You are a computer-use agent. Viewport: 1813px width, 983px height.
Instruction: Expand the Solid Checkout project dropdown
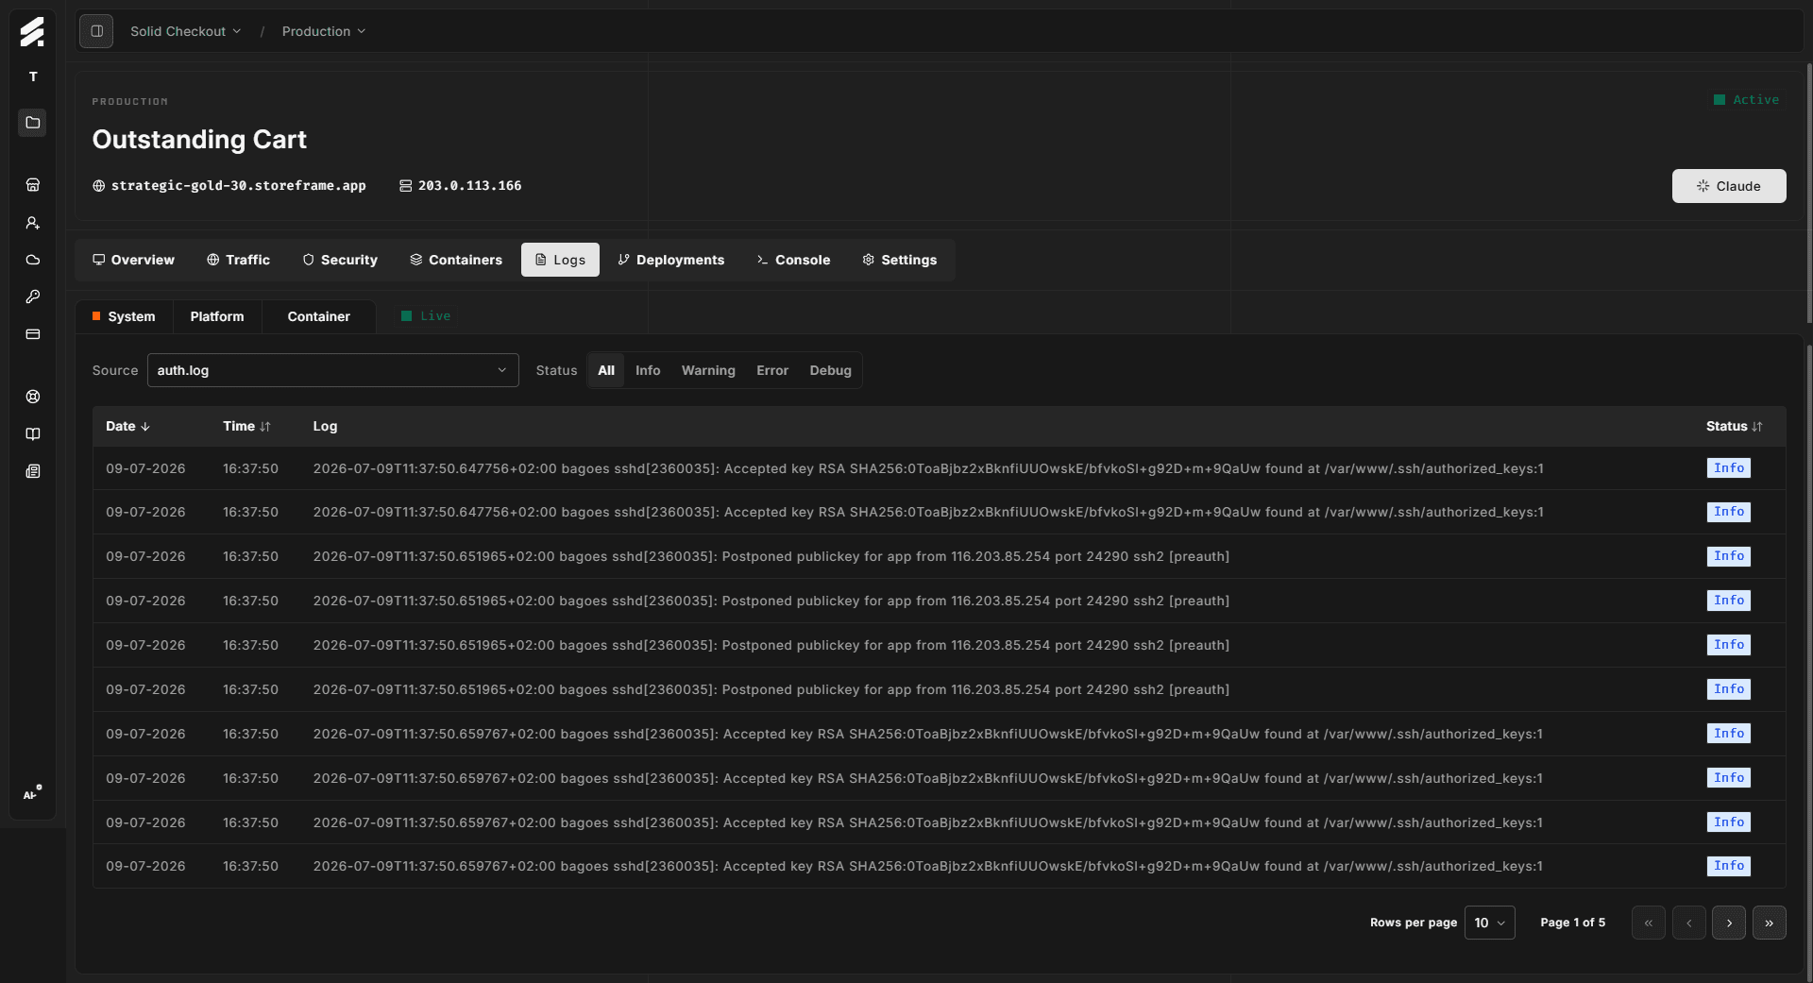[x=185, y=31]
